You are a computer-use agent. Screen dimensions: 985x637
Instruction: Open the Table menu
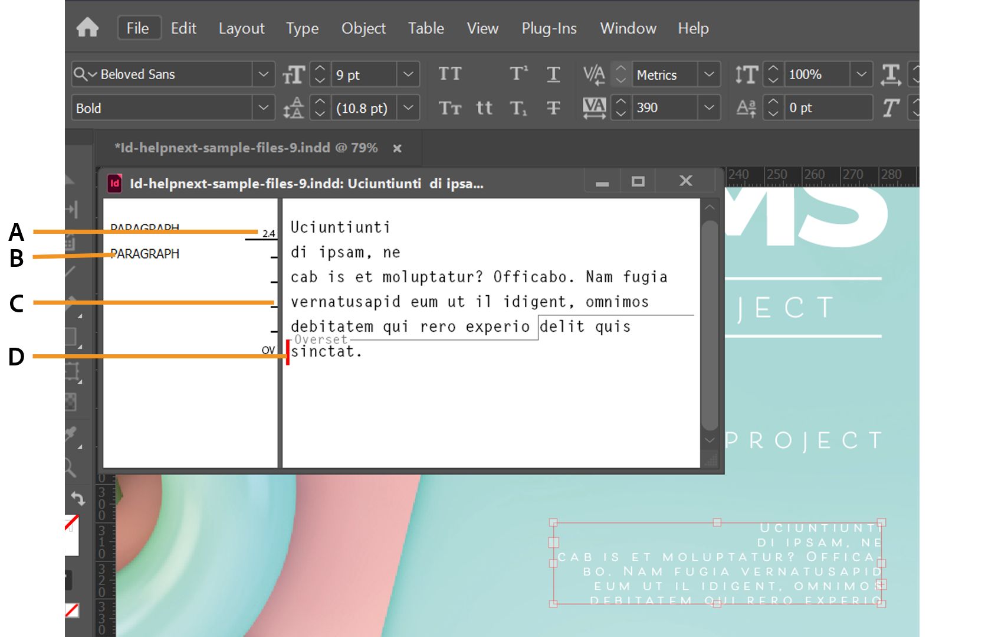pyautogui.click(x=426, y=28)
